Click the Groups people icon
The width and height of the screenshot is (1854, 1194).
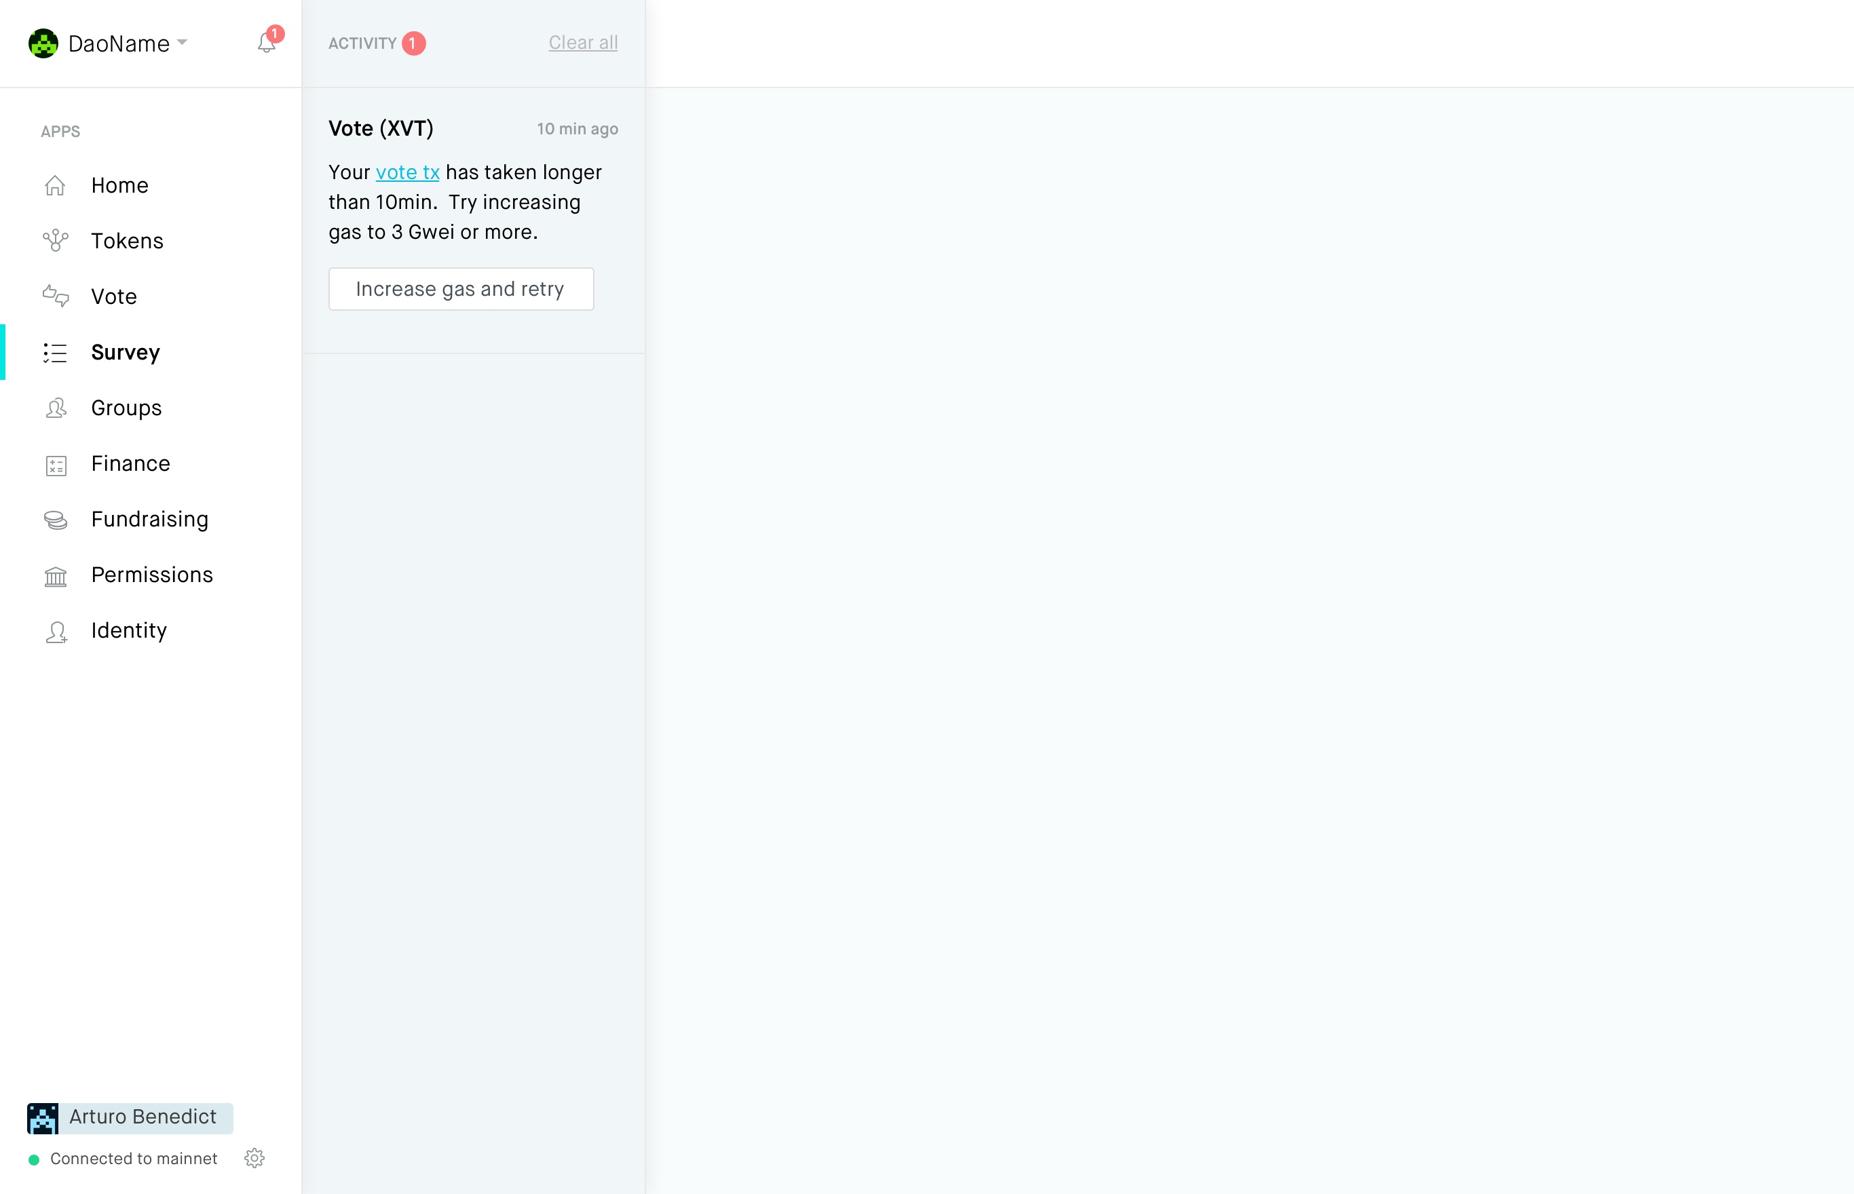point(56,408)
